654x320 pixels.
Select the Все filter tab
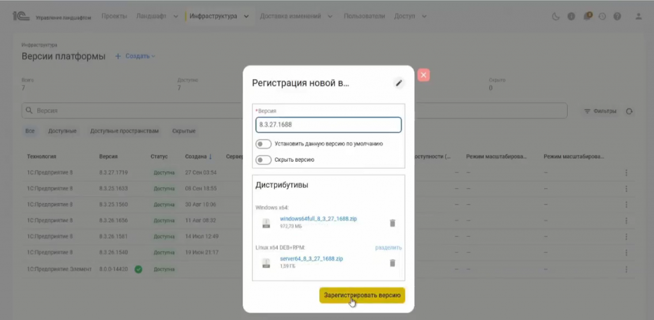pos(29,131)
